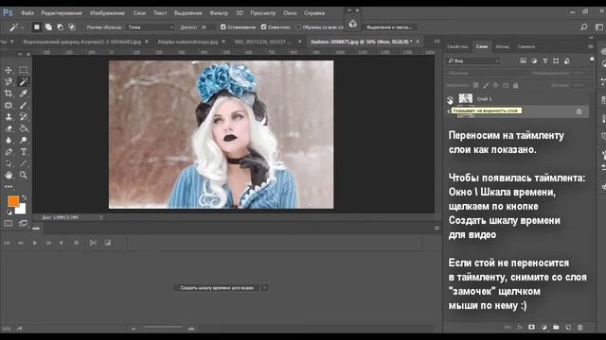This screenshot has width=606, height=340.
Task: Go to the first timeline frame
Action: 7,243
